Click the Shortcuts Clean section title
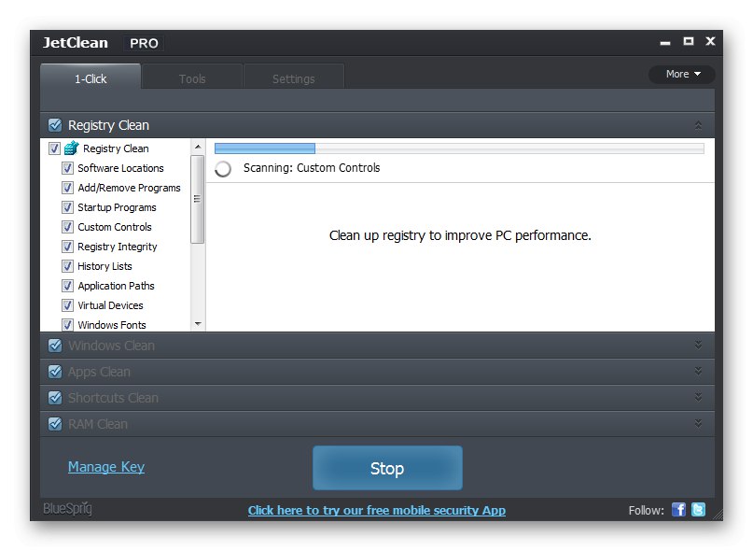Image resolution: width=753 pixels, height=551 pixels. (113, 398)
